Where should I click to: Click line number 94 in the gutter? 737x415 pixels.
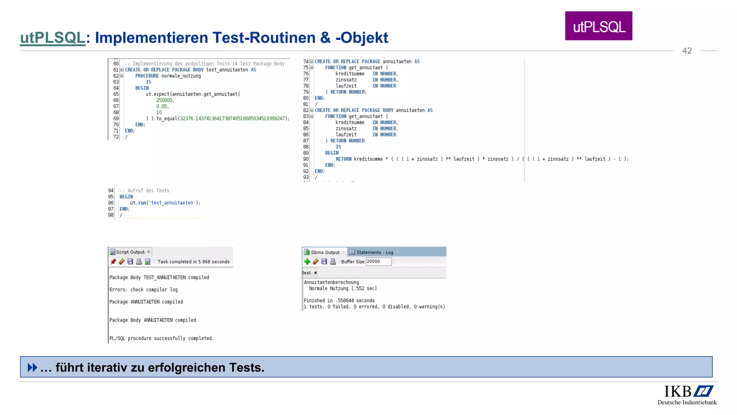tap(111, 191)
